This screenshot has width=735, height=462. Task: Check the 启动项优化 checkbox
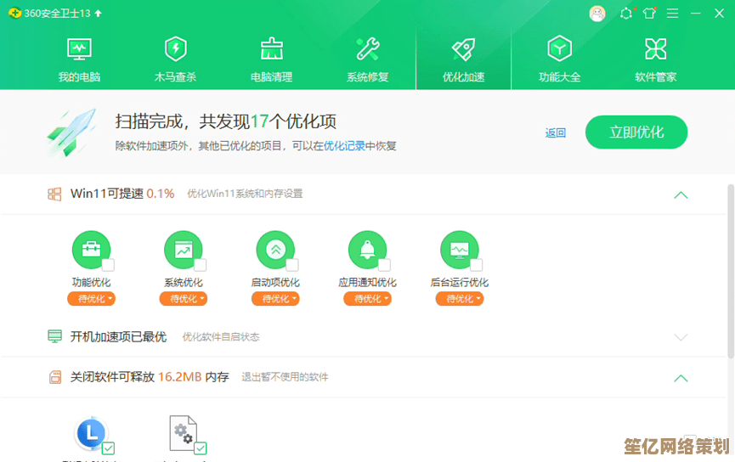coord(292,265)
